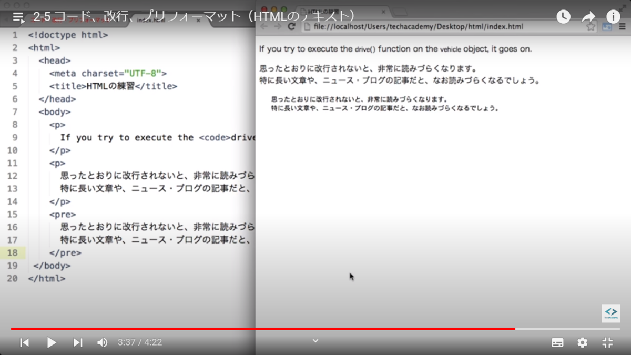Screen dimensions: 631x355
Task: Click the closing </html> tag on line 20
Action: coord(47,279)
